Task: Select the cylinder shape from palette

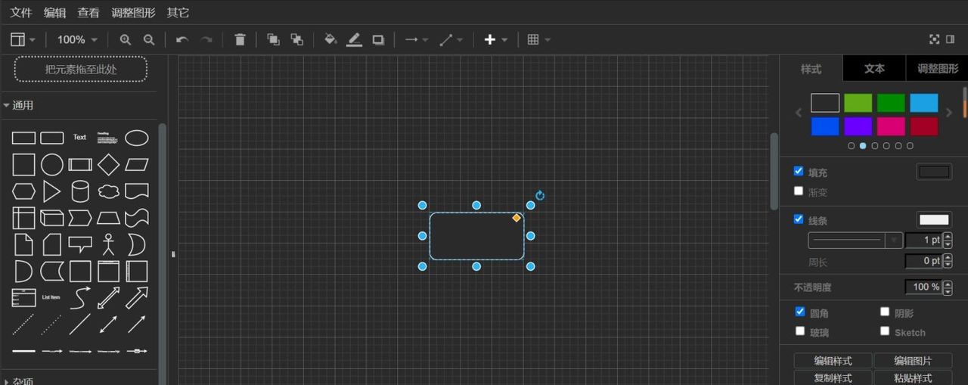Action: click(x=80, y=191)
